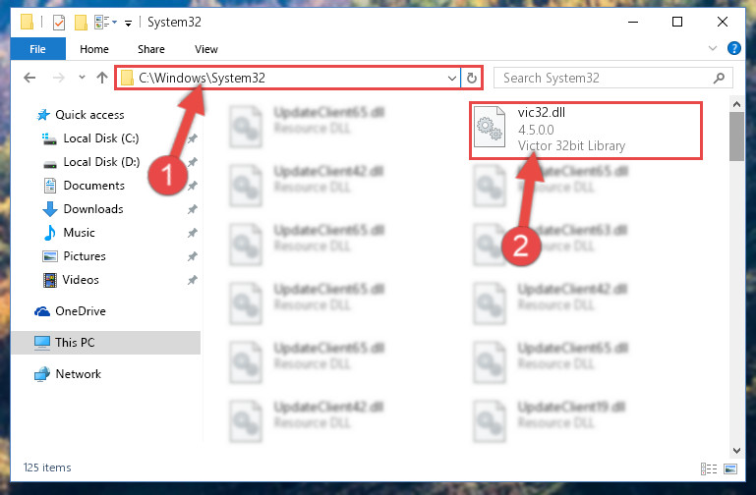Click the search magnifier icon
Viewport: 756px width, 495px height.
[719, 78]
